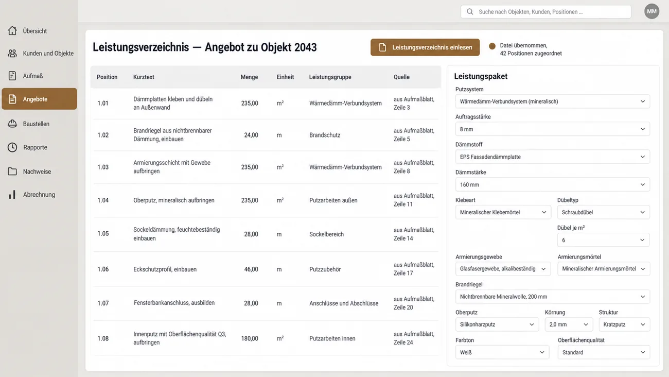Image resolution: width=669 pixels, height=377 pixels.
Task: Click the Kunden und Objekte people icon
Action: coord(12,53)
